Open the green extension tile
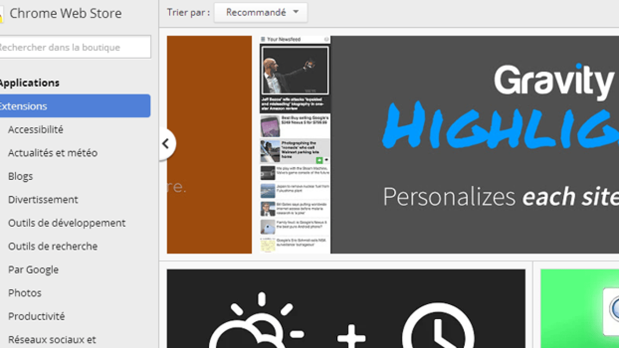 click(580, 308)
